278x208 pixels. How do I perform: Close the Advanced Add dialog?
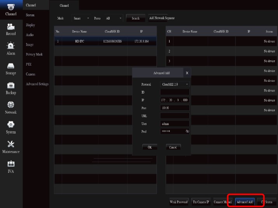click(x=187, y=73)
